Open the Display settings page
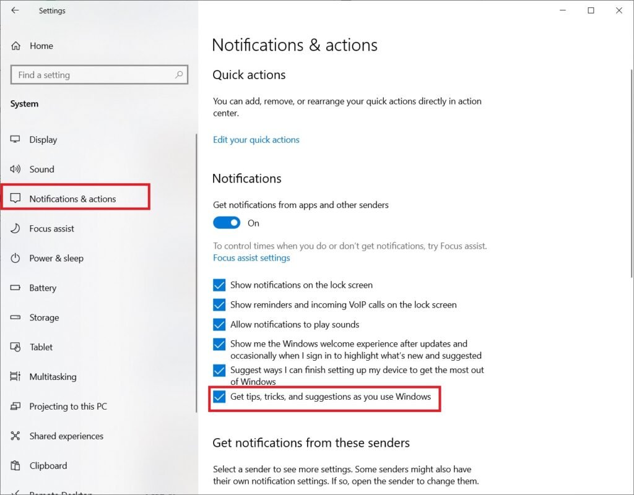Image resolution: width=634 pixels, height=495 pixels. point(43,139)
